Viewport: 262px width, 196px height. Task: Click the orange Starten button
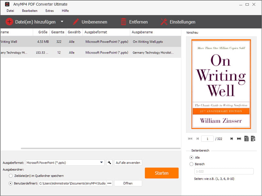point(161,173)
